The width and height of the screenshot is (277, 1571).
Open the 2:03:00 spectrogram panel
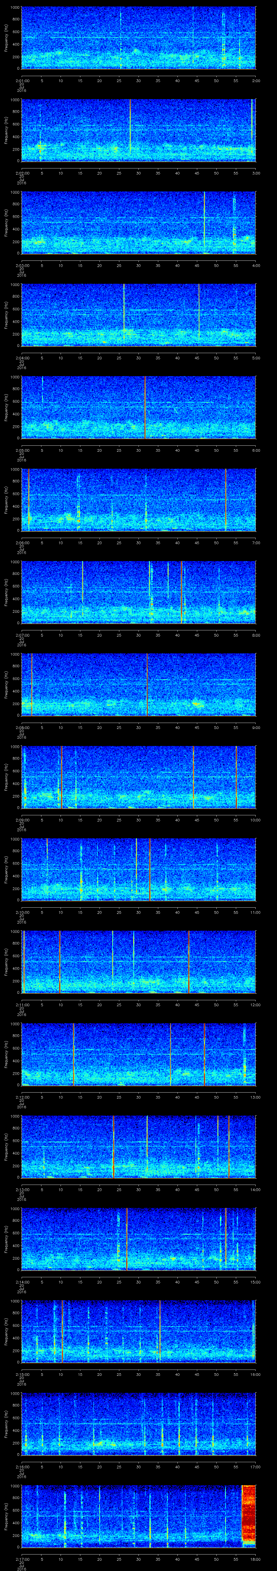[139, 223]
